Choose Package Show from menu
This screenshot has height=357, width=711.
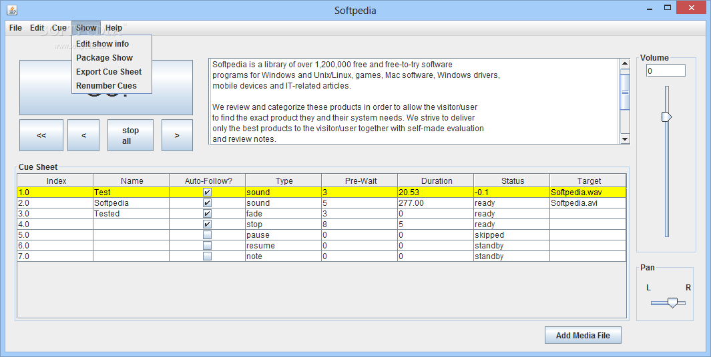tap(111, 58)
